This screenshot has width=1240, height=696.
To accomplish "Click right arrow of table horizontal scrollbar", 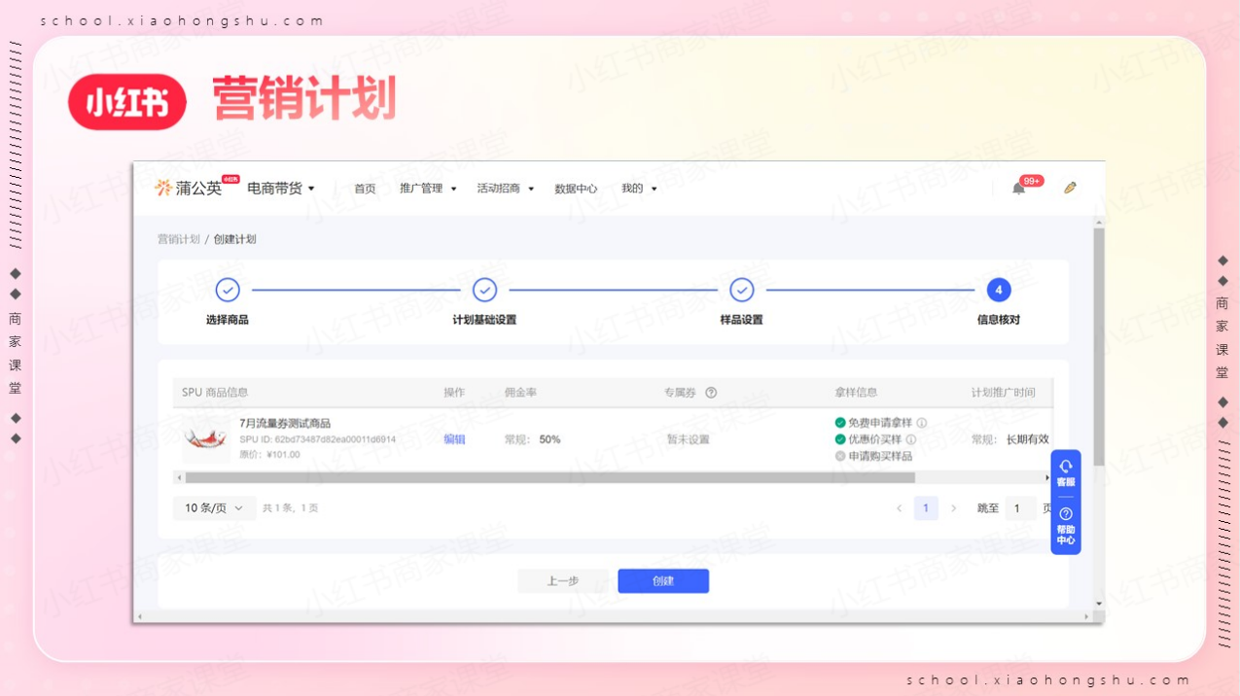I will click(x=1047, y=477).
